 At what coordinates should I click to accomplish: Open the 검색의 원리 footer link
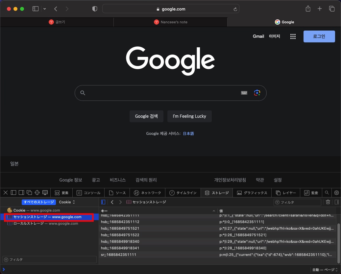pyautogui.click(x=146, y=180)
